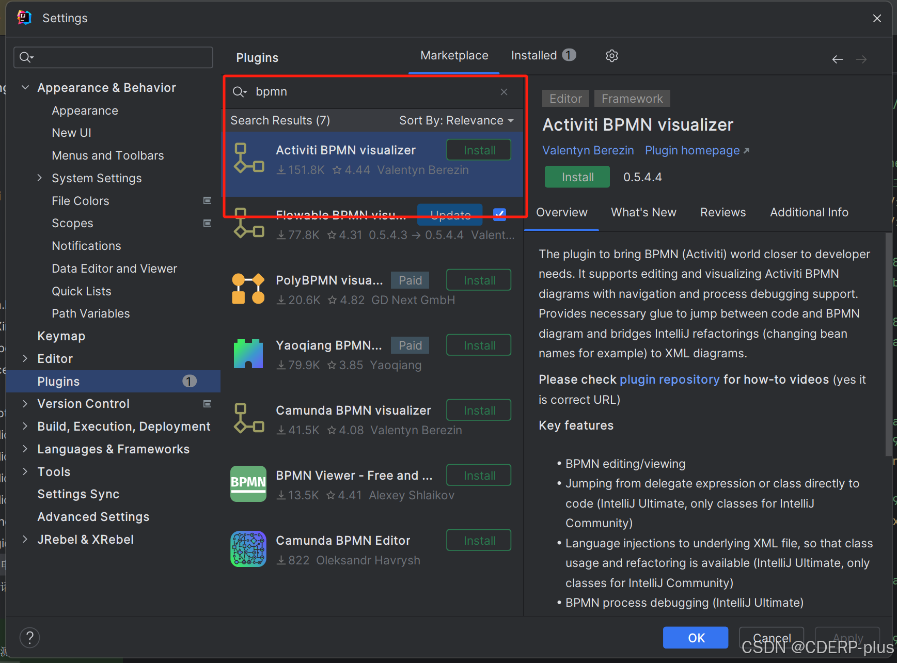Click the Yaoqiang BPMN plugin icon

(x=248, y=354)
